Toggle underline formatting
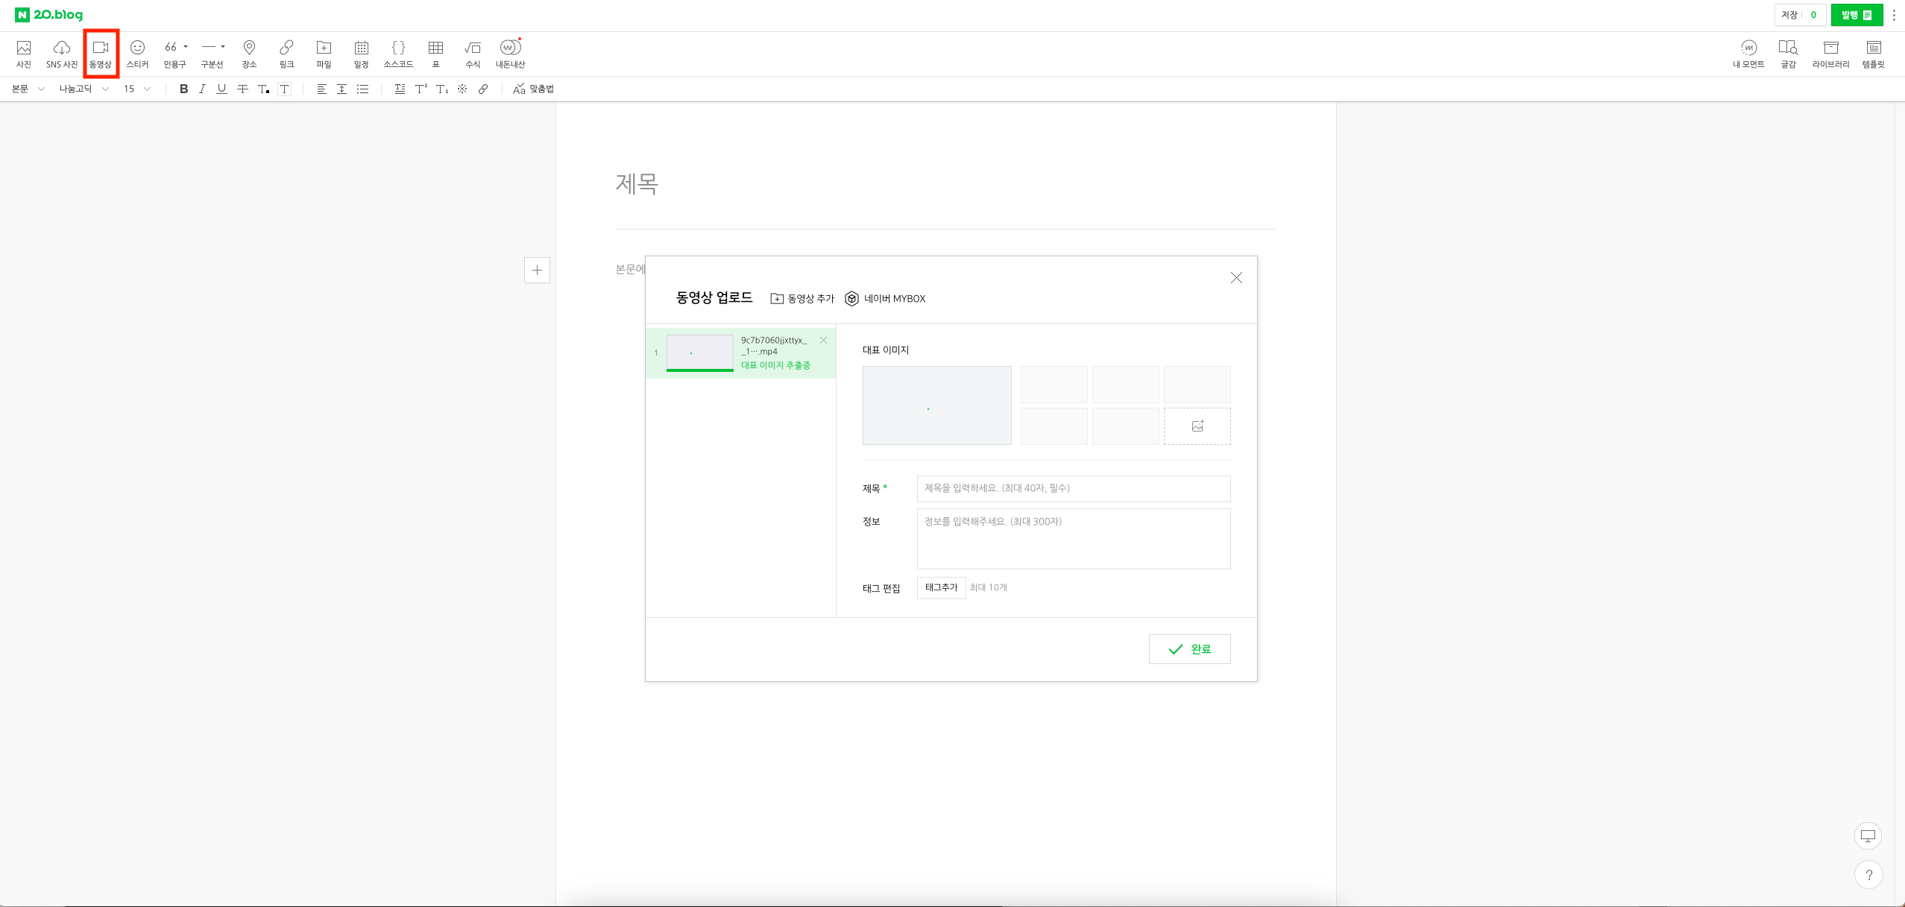 point(221,89)
